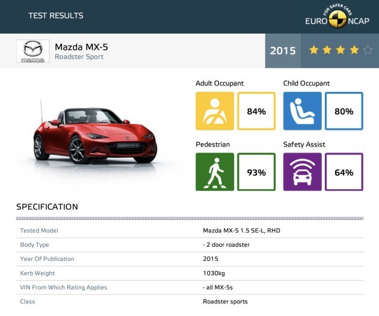Click the Roadster sports value

[x=225, y=302]
